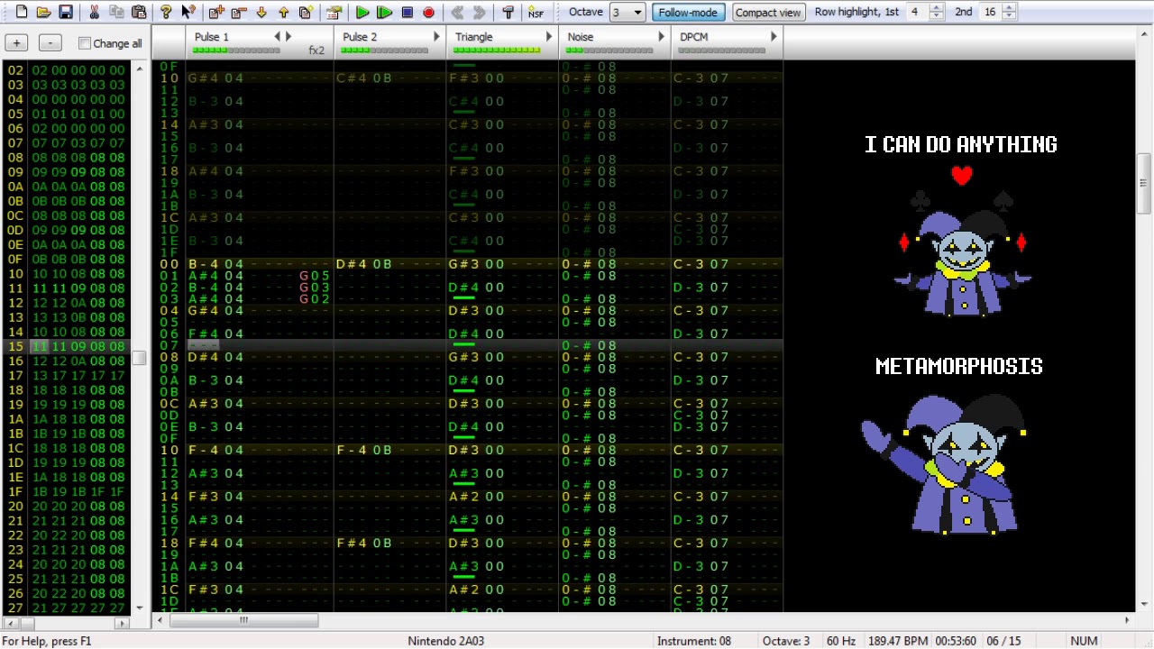This screenshot has height=649, width=1154.
Task: Play the song from start
Action: coord(362,13)
